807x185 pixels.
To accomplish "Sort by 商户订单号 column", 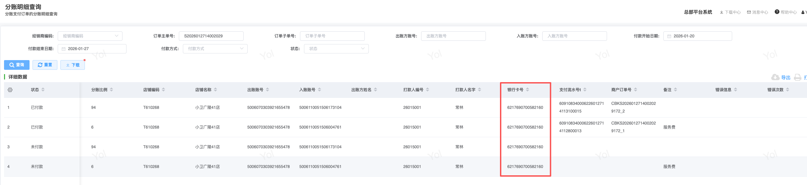I will pyautogui.click(x=636, y=90).
